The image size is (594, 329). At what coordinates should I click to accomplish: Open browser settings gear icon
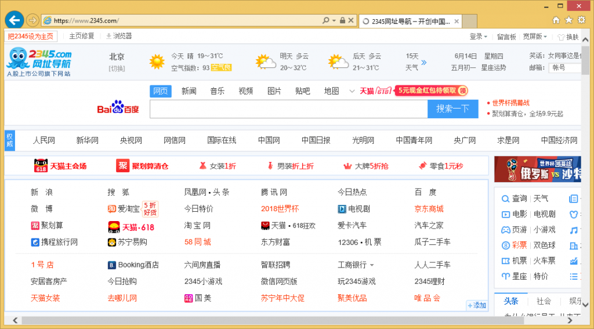582,20
